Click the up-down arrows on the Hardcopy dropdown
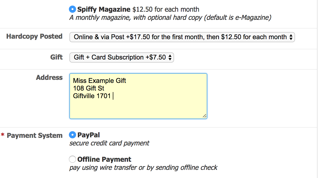The height and width of the screenshot is (178, 318). tap(291, 37)
